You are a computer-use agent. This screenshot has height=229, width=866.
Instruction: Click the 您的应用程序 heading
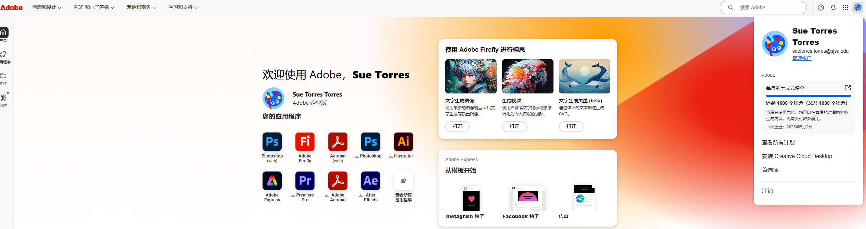coord(282,116)
